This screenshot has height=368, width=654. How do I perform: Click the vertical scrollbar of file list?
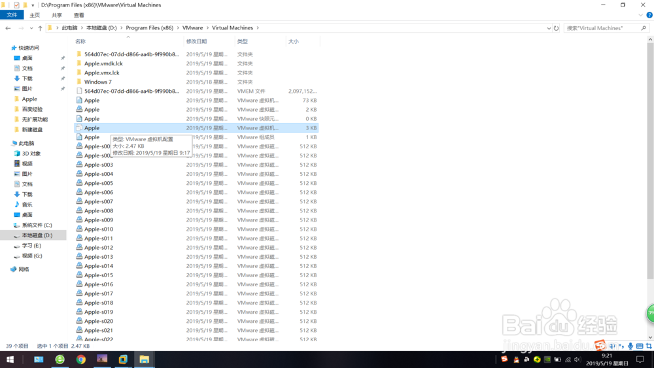pos(650,160)
